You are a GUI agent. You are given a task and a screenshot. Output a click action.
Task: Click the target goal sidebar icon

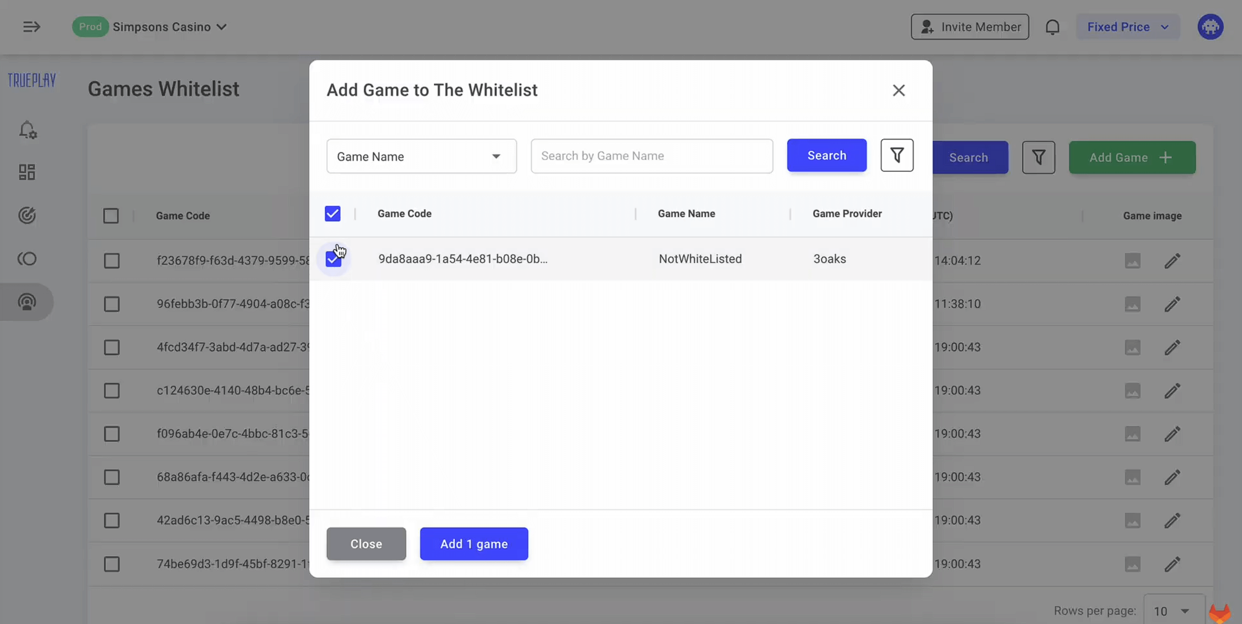(x=27, y=215)
